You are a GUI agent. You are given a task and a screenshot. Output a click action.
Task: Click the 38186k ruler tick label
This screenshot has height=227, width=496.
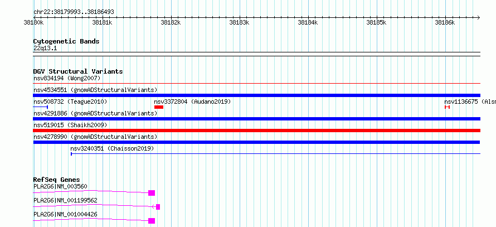coord(445,22)
